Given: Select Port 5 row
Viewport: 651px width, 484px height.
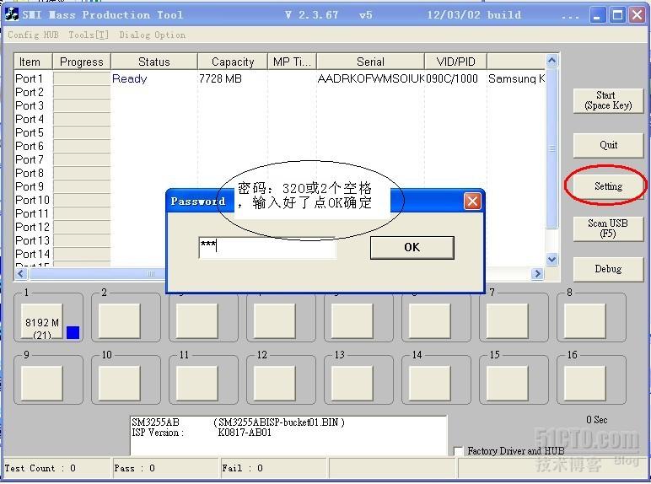Looking at the screenshot, I should [279, 132].
